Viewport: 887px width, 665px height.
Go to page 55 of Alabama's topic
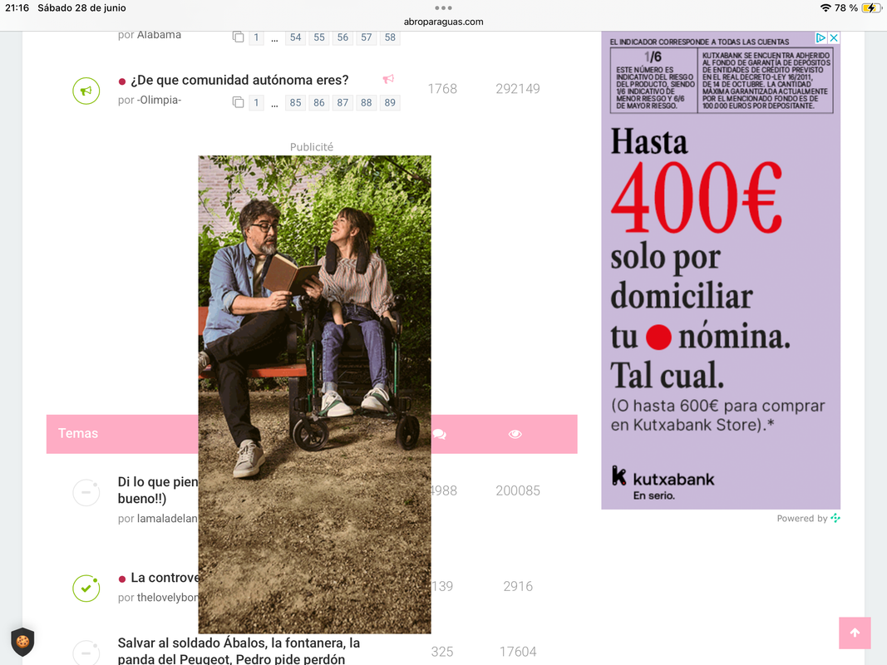tap(319, 37)
